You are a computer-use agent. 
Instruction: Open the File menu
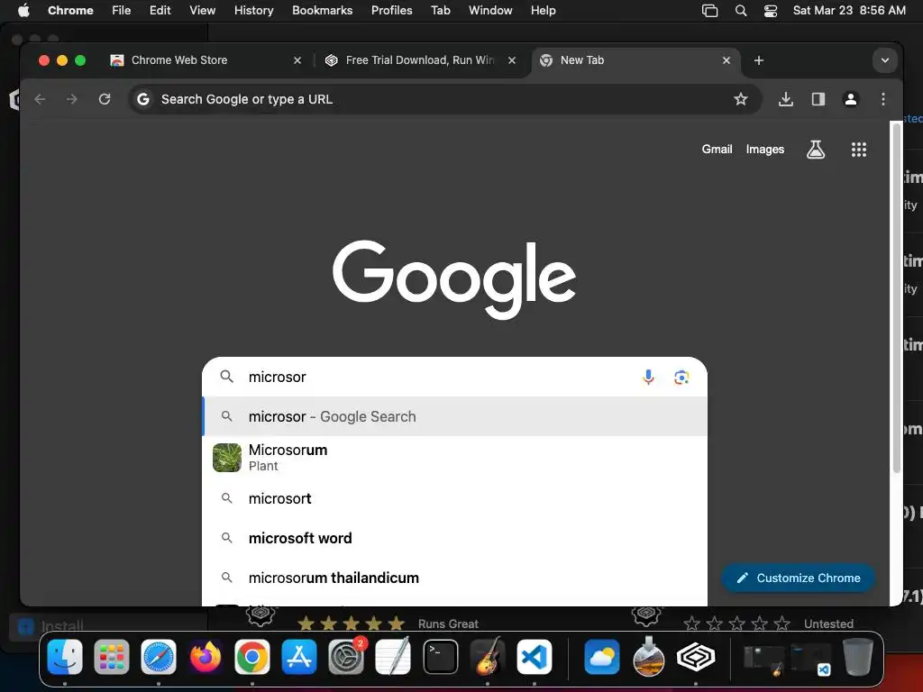(122, 11)
